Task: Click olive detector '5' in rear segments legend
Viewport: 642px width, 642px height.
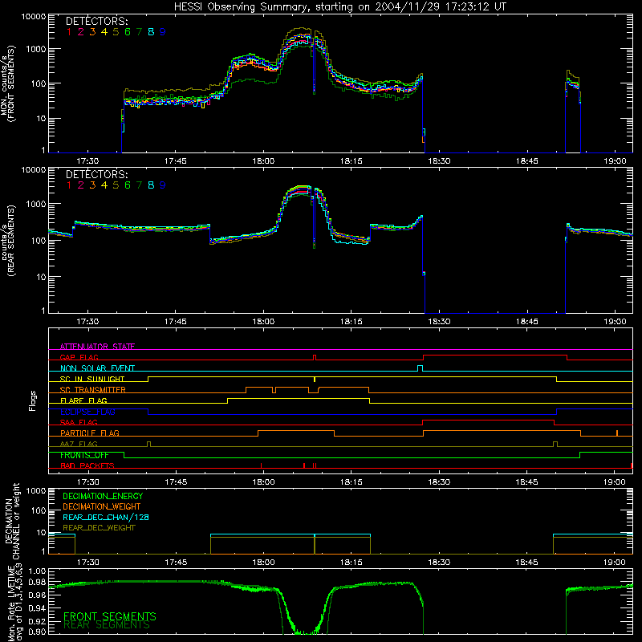Action: 116,185
